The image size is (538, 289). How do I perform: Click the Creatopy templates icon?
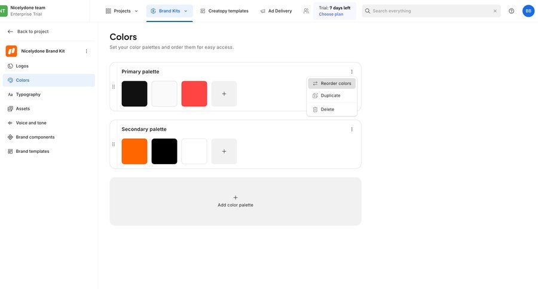(x=203, y=11)
